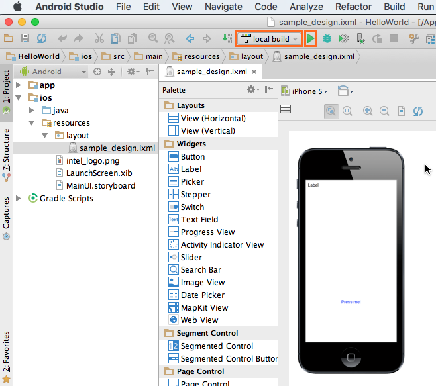Click the Cut scissors icon
The image size is (436, 386).
[x=99, y=39]
